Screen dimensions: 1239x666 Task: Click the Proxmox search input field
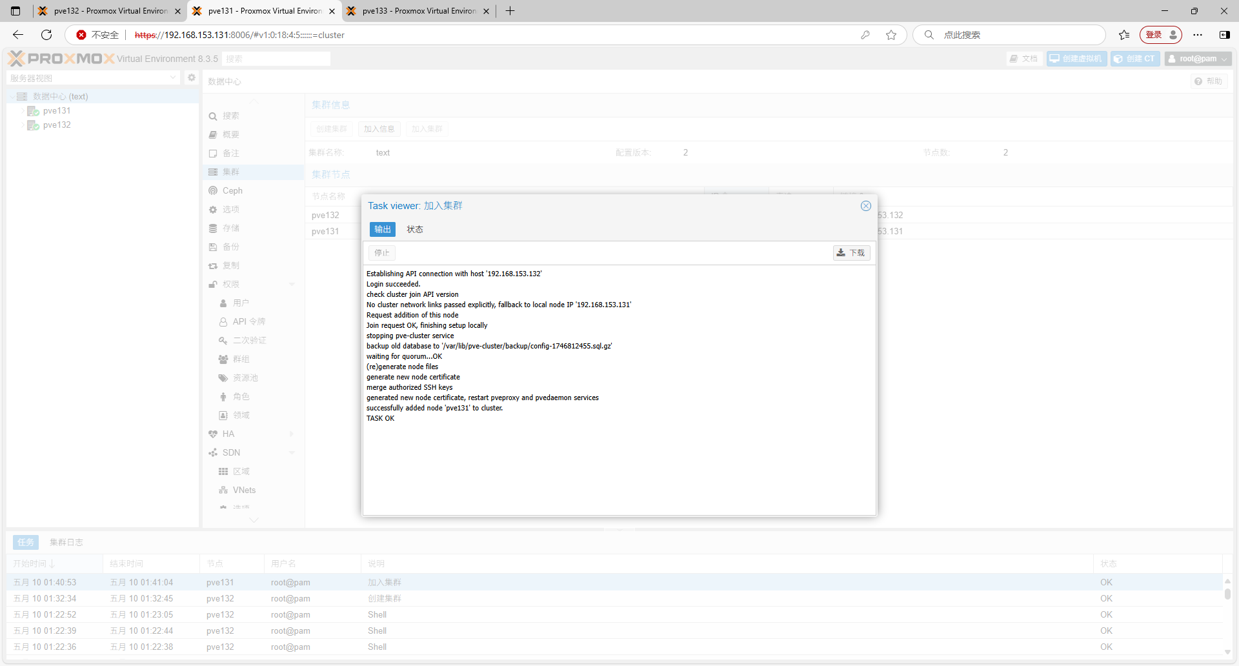tap(276, 59)
